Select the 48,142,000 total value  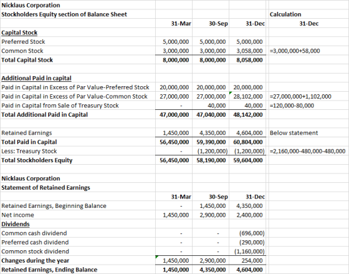(x=248, y=115)
